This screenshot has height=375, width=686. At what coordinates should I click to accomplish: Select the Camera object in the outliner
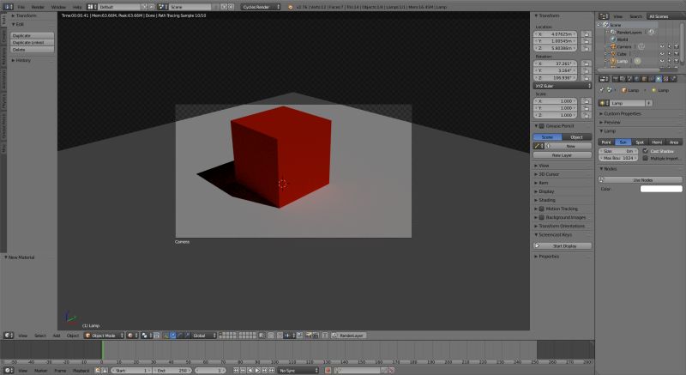pyautogui.click(x=623, y=47)
